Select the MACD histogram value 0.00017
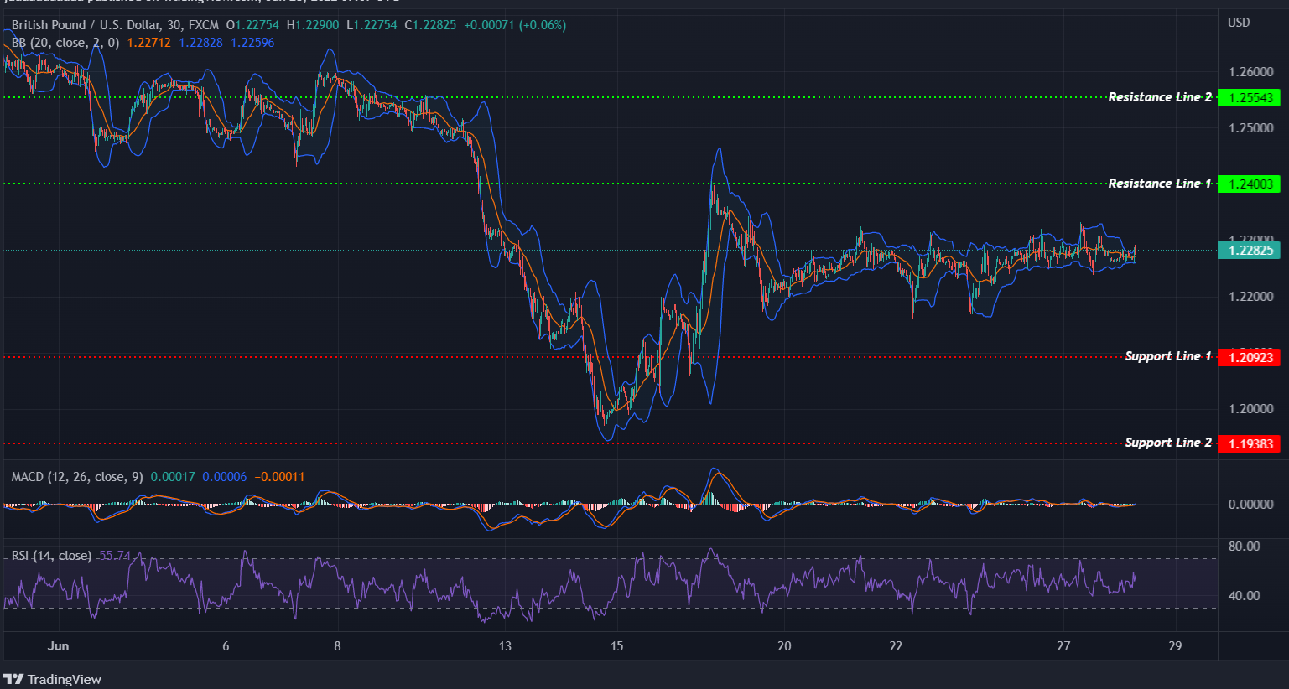Viewport: 1289px width, 689px height. [x=172, y=476]
